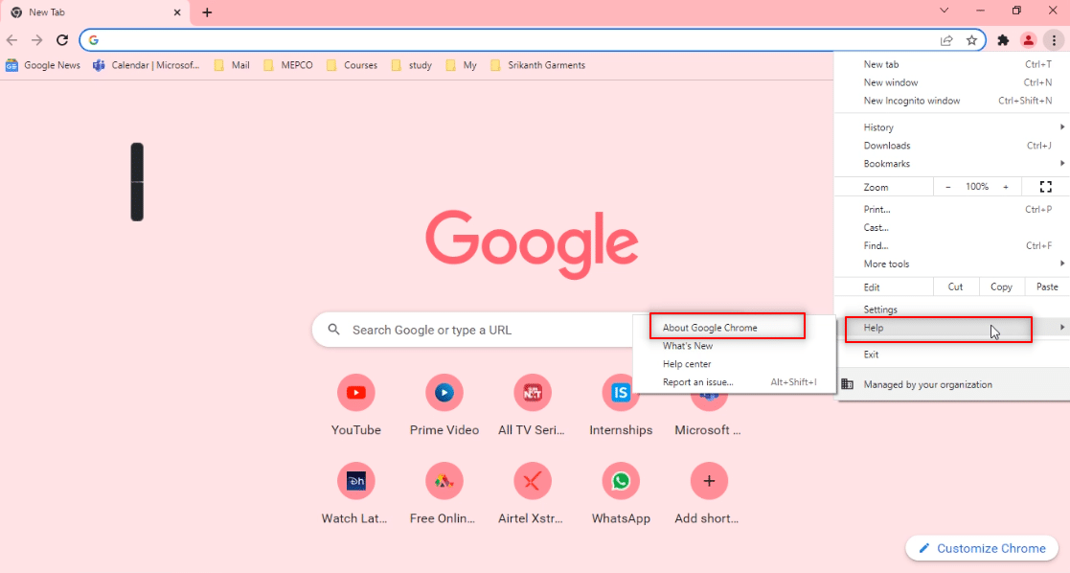This screenshot has height=573, width=1070.
Task: Choose Find from the menu
Action: pyautogui.click(x=952, y=246)
